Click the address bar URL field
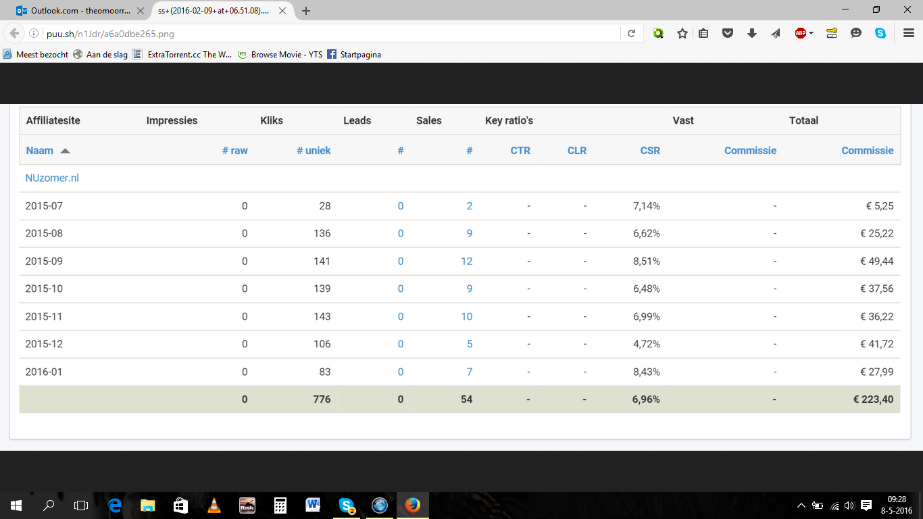923x519 pixels. coord(331,33)
